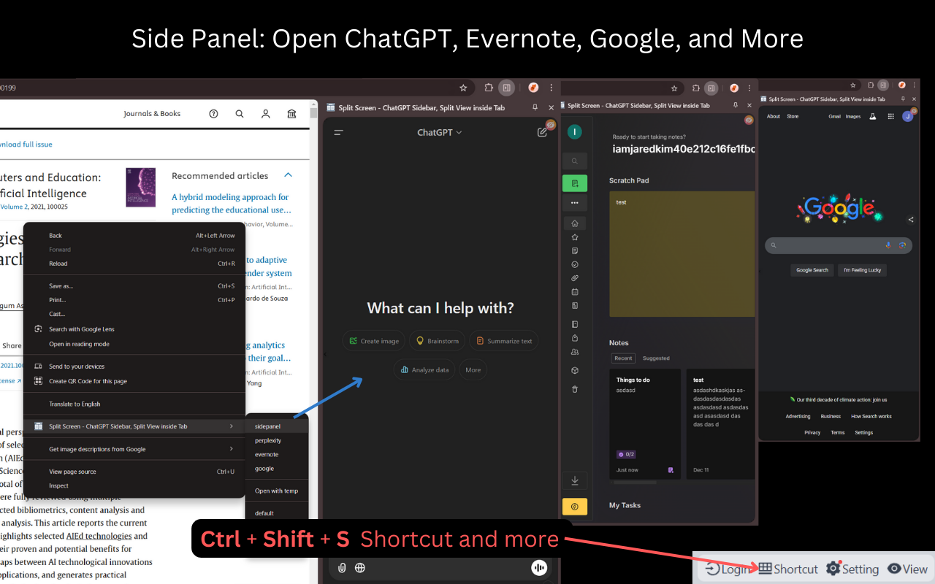Start a new chat with the compose icon
The height and width of the screenshot is (584, 935).
point(542,132)
